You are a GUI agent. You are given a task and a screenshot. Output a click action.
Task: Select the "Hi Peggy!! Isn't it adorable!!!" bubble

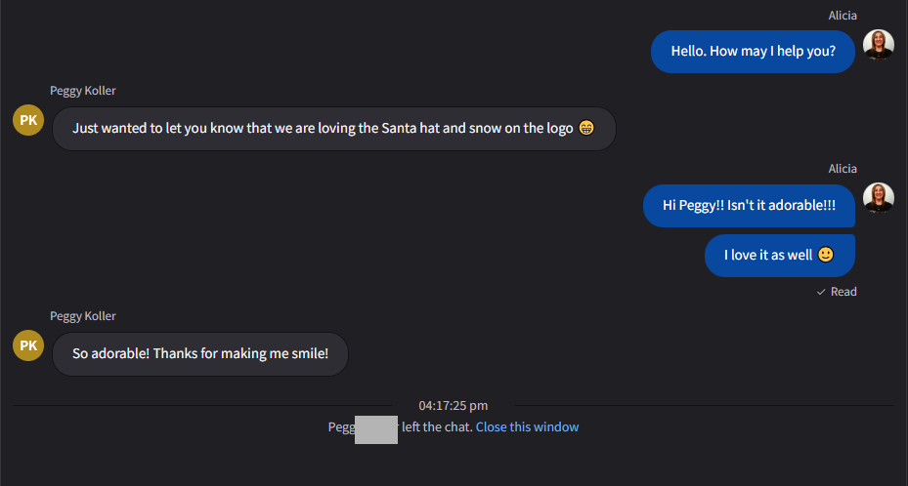(749, 205)
